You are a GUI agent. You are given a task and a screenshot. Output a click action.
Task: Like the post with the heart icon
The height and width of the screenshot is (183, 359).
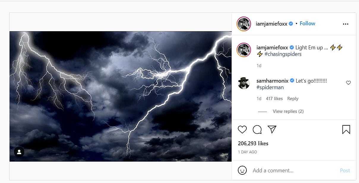click(242, 130)
